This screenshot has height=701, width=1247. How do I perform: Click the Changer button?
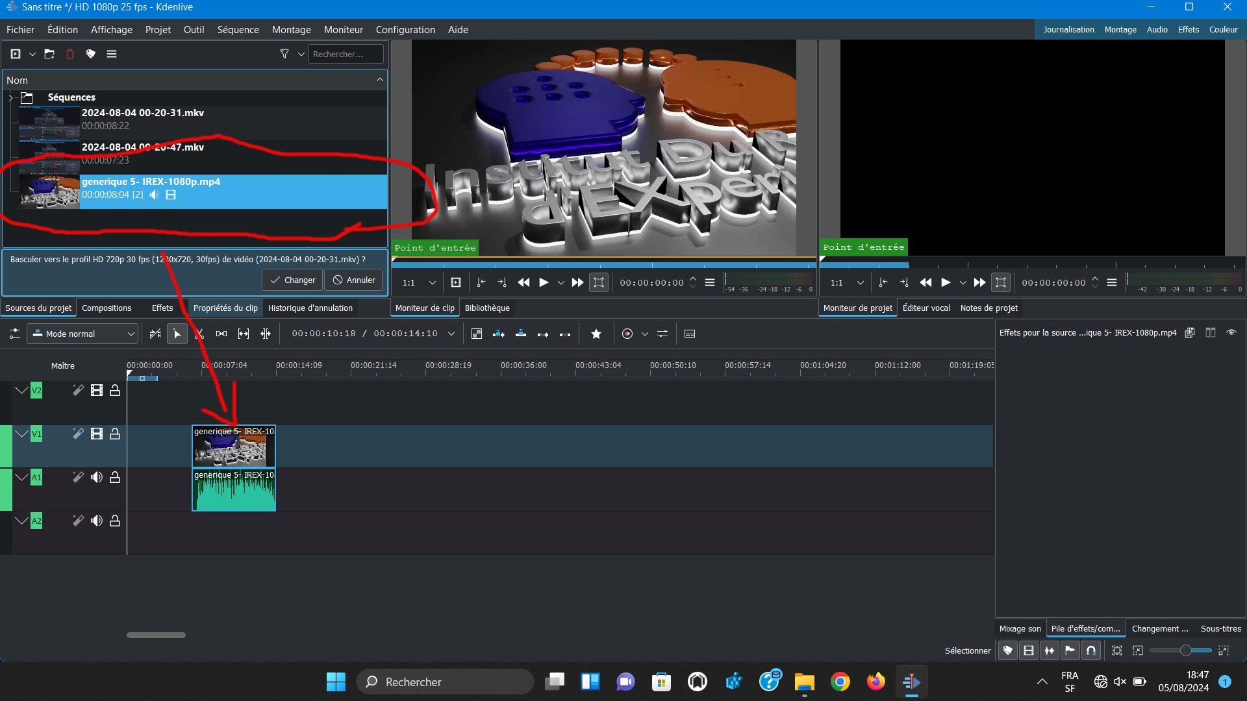click(292, 280)
